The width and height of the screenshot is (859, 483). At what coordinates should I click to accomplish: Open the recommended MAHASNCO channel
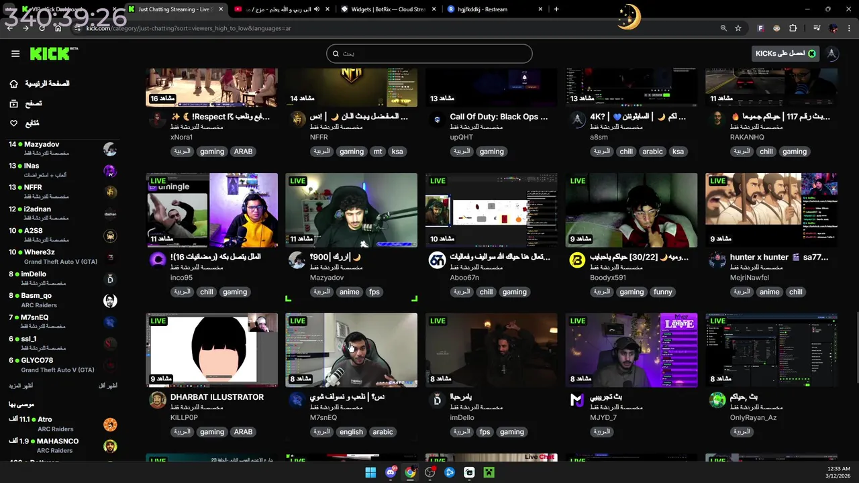(x=62, y=445)
